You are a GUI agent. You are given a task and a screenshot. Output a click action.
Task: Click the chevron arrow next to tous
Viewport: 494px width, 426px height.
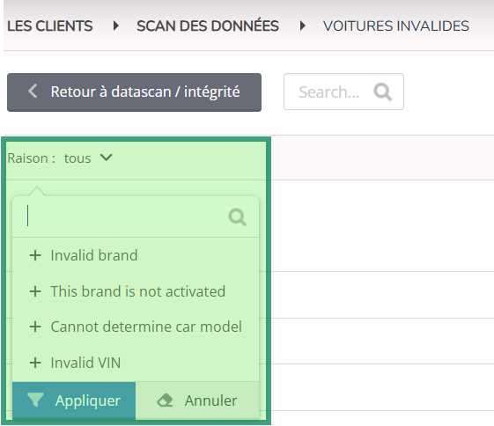point(107,158)
